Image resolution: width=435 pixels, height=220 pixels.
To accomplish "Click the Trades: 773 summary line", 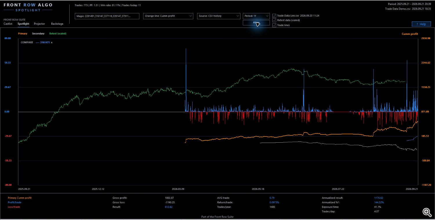I will coord(108,5).
